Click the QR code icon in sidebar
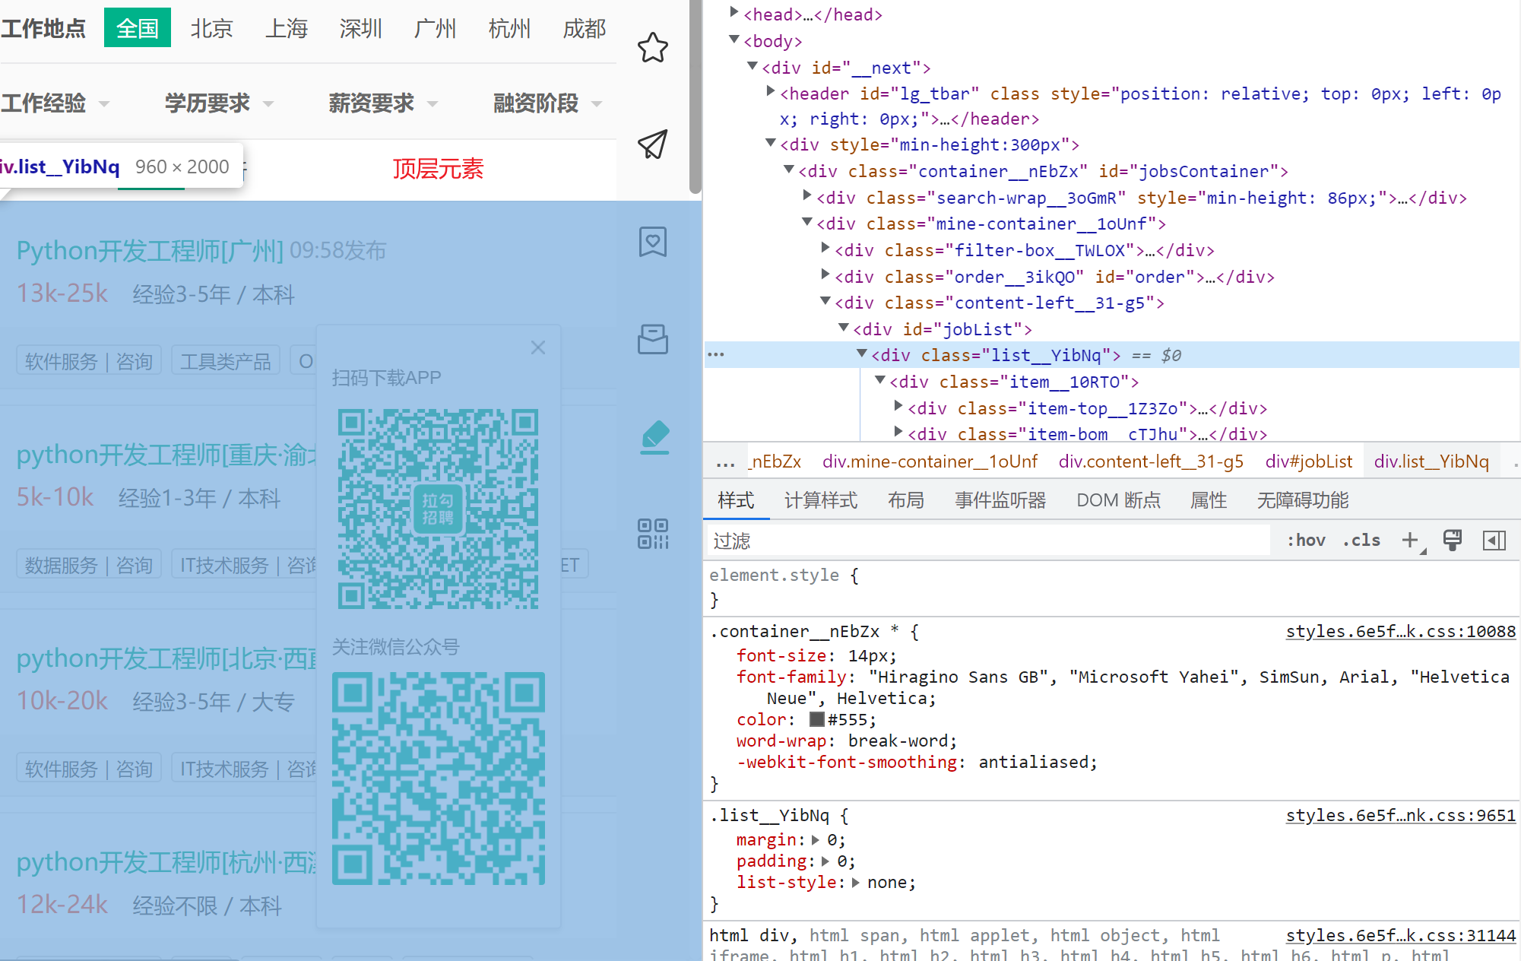The height and width of the screenshot is (961, 1521). [653, 534]
